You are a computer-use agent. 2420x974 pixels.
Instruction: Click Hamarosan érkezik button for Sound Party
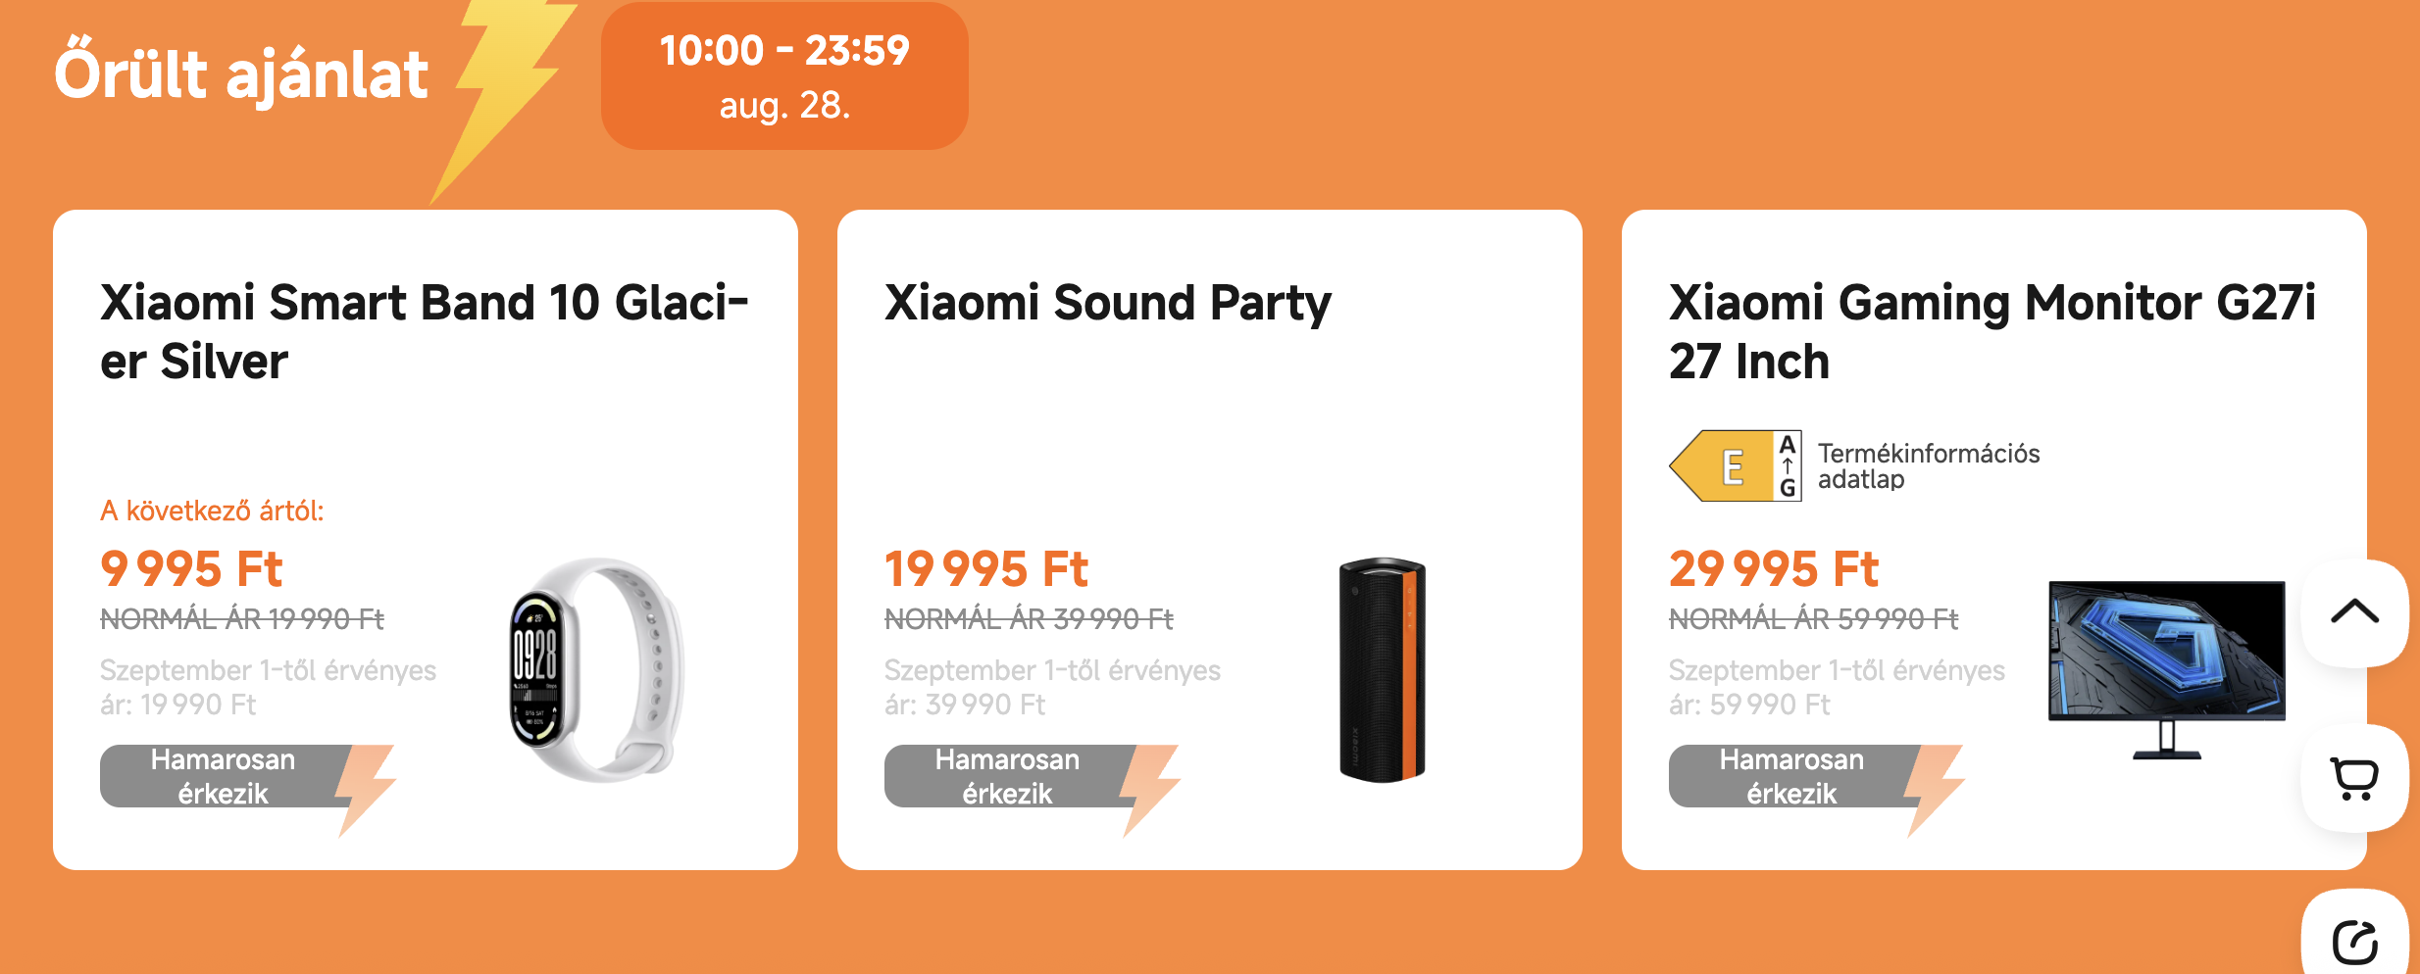[x=1008, y=776]
